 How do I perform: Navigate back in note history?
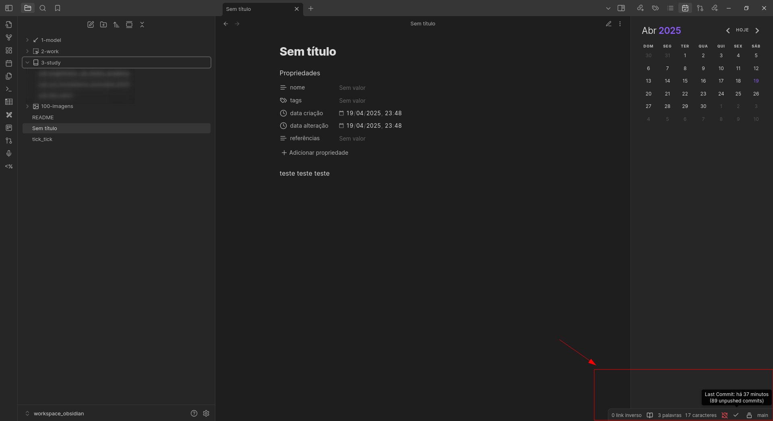(226, 24)
